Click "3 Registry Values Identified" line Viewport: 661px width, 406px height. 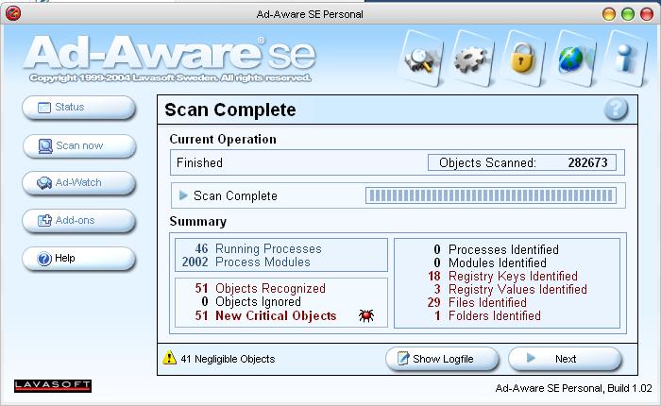511,289
